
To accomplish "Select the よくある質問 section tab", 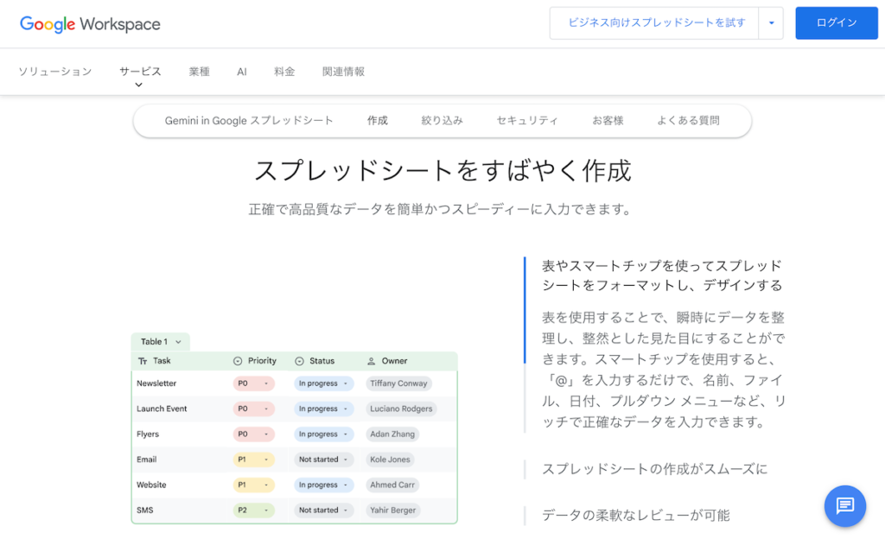I will (x=688, y=121).
